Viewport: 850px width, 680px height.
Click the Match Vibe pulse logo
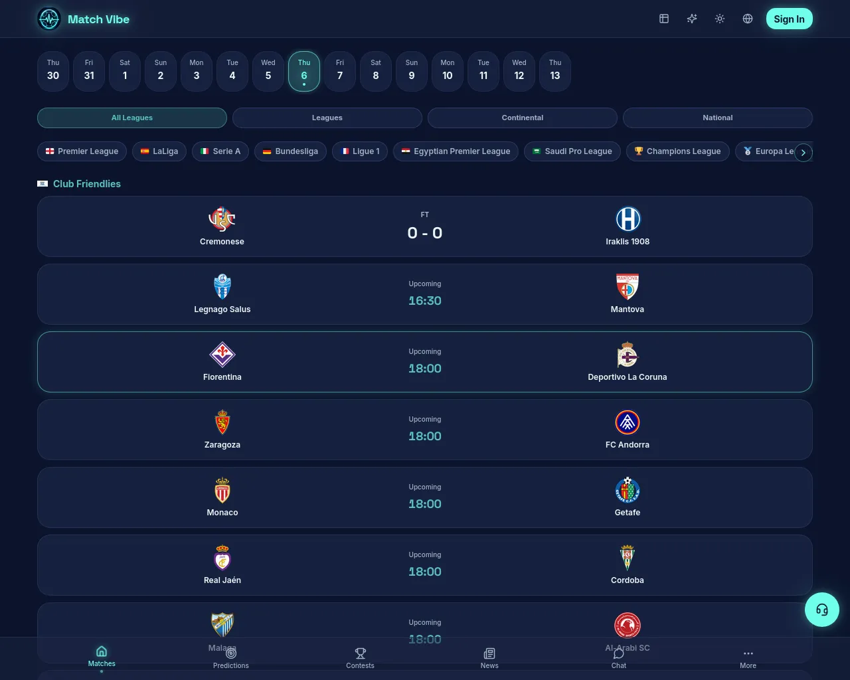[49, 19]
